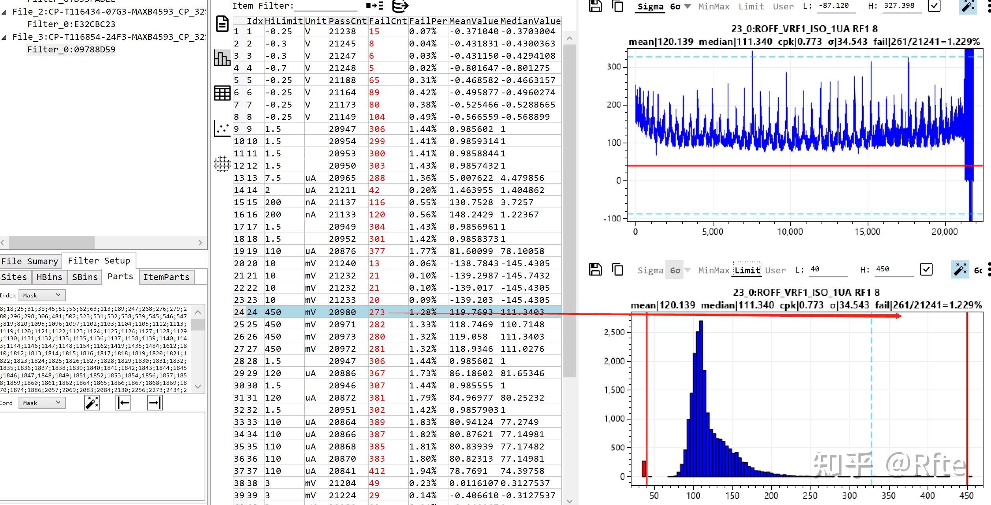991x505 pixels.
Task: Copy the bottom histogram chart
Action: coord(618,270)
